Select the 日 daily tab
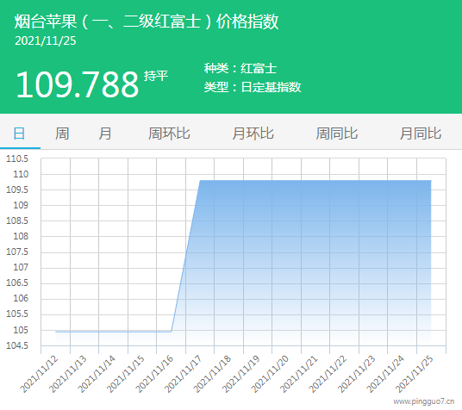 pyautogui.click(x=19, y=134)
